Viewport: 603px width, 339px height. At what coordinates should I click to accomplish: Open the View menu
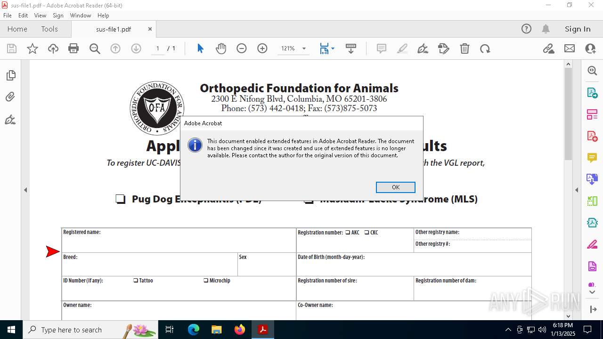(x=40, y=16)
